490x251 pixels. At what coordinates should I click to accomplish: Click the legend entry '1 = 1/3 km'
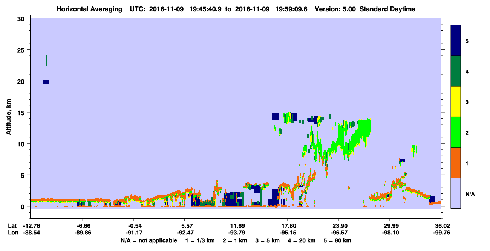click(x=200, y=240)
